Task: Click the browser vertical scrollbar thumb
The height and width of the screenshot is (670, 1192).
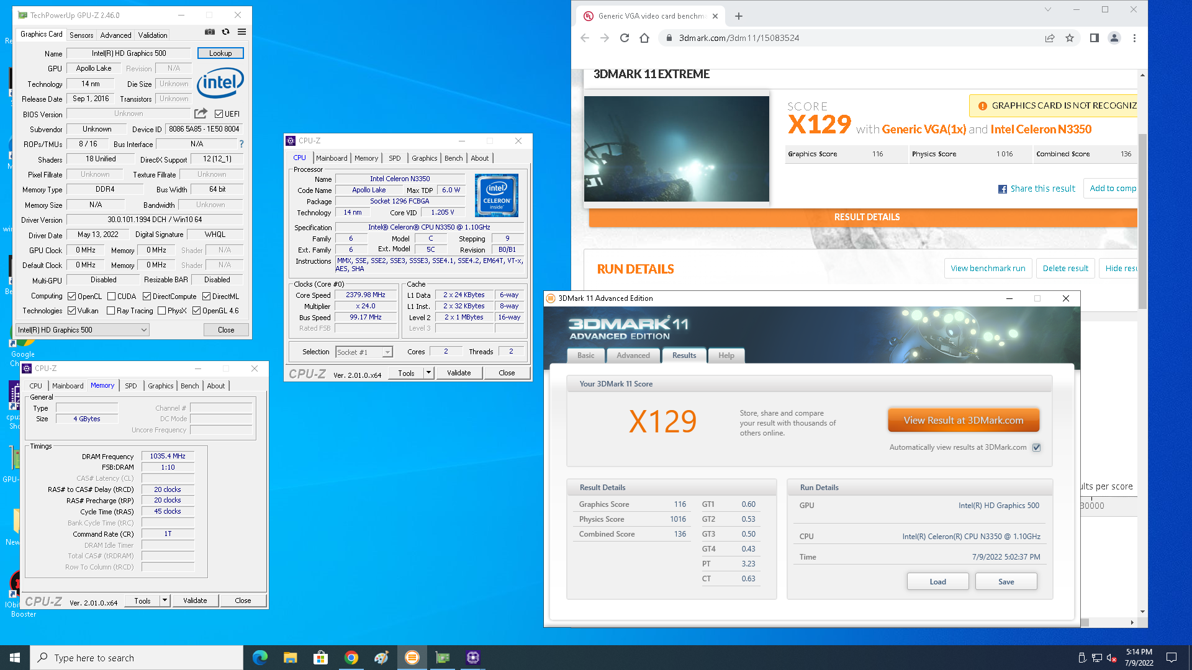Action: 1142,220
